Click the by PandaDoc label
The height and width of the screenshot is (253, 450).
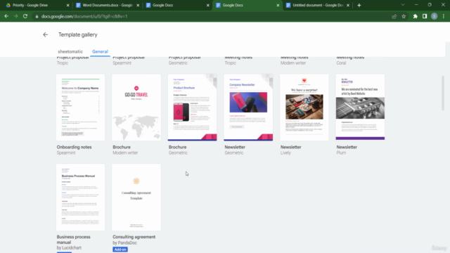pyautogui.click(x=124, y=243)
